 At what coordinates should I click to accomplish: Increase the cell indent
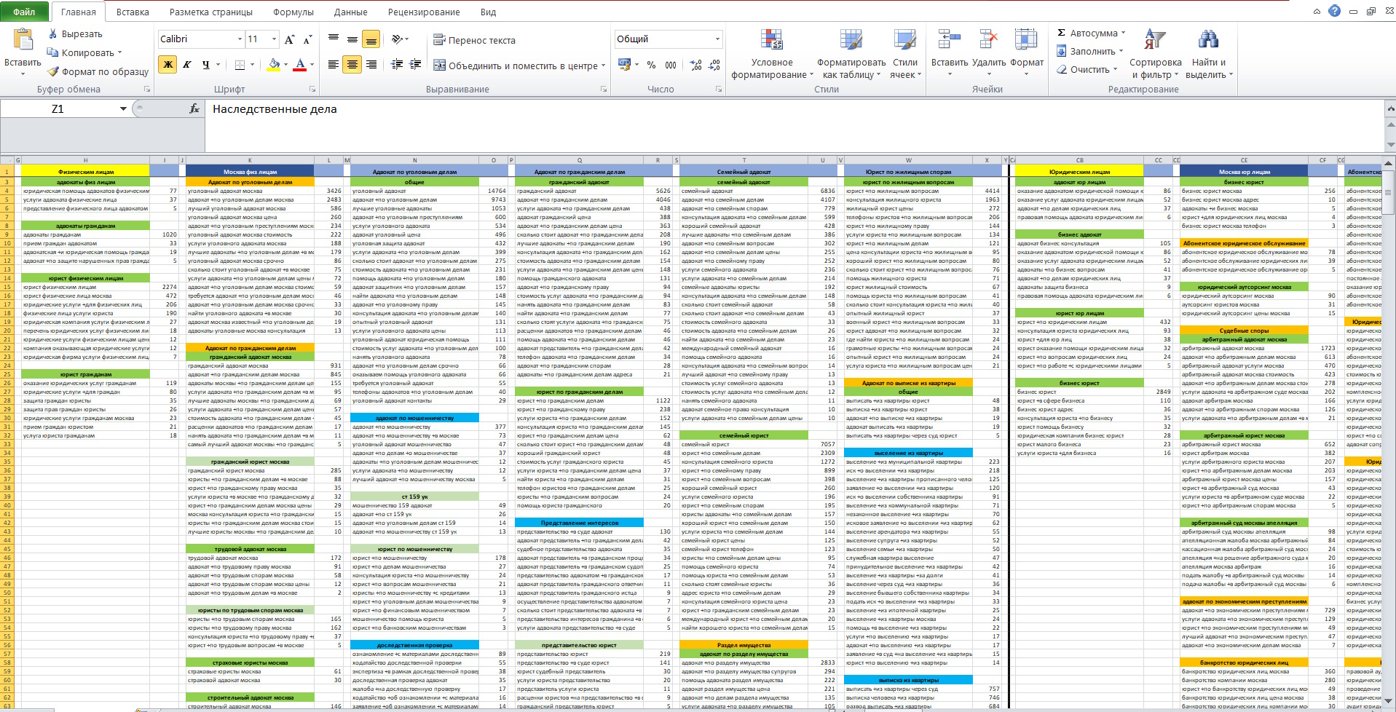coord(415,65)
